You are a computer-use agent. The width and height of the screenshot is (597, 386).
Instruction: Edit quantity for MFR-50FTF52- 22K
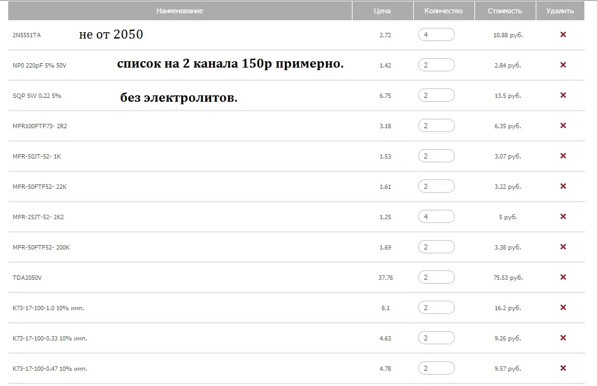tap(437, 186)
